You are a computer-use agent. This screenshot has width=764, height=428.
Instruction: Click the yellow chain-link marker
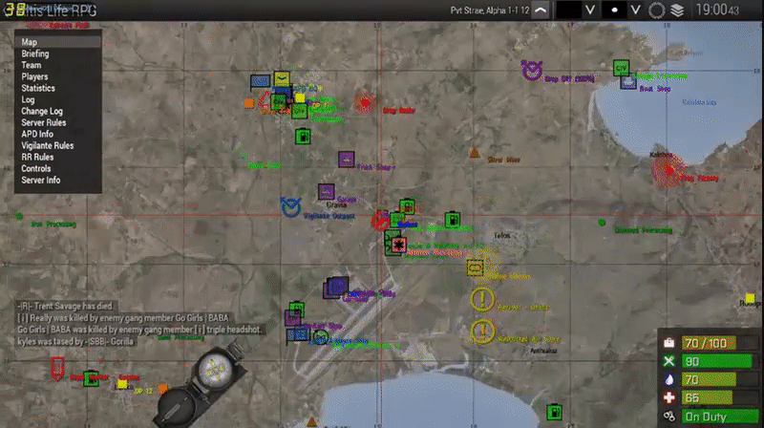475,267
